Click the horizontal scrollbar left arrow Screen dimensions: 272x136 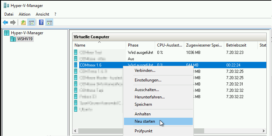click(x=75, y=131)
